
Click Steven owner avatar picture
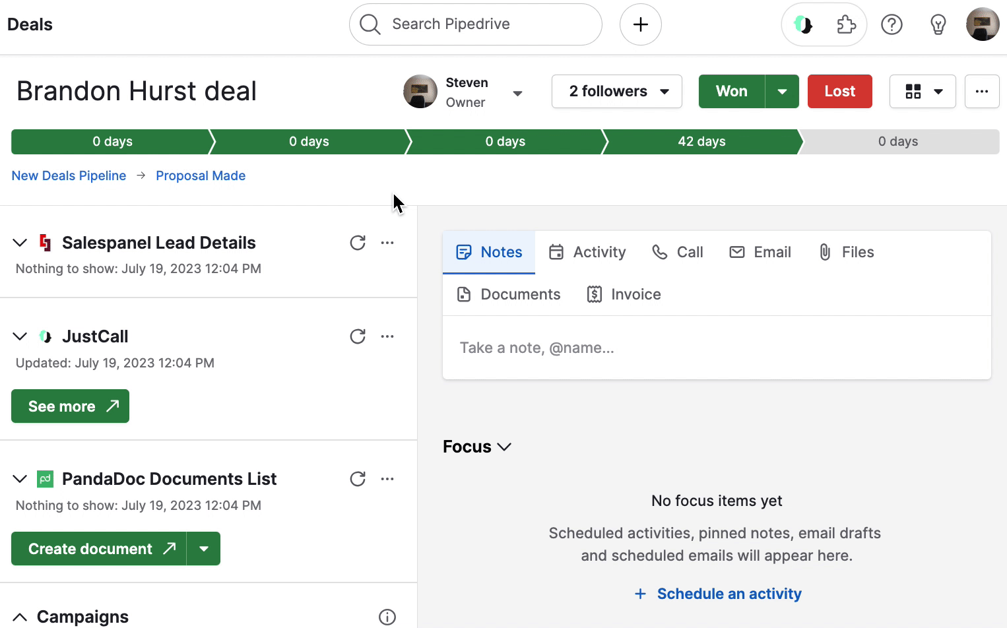point(420,91)
